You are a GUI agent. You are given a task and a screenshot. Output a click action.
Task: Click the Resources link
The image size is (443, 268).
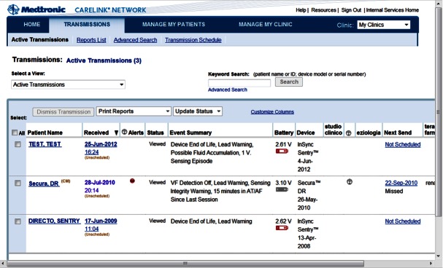point(323,10)
